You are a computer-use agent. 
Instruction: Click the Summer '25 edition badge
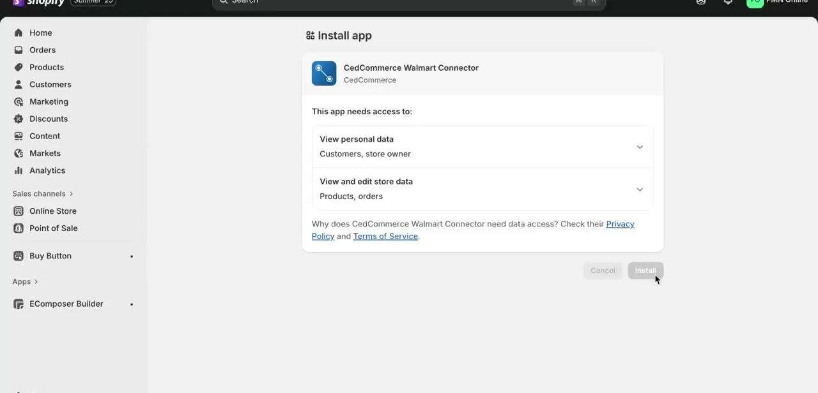tap(93, 3)
